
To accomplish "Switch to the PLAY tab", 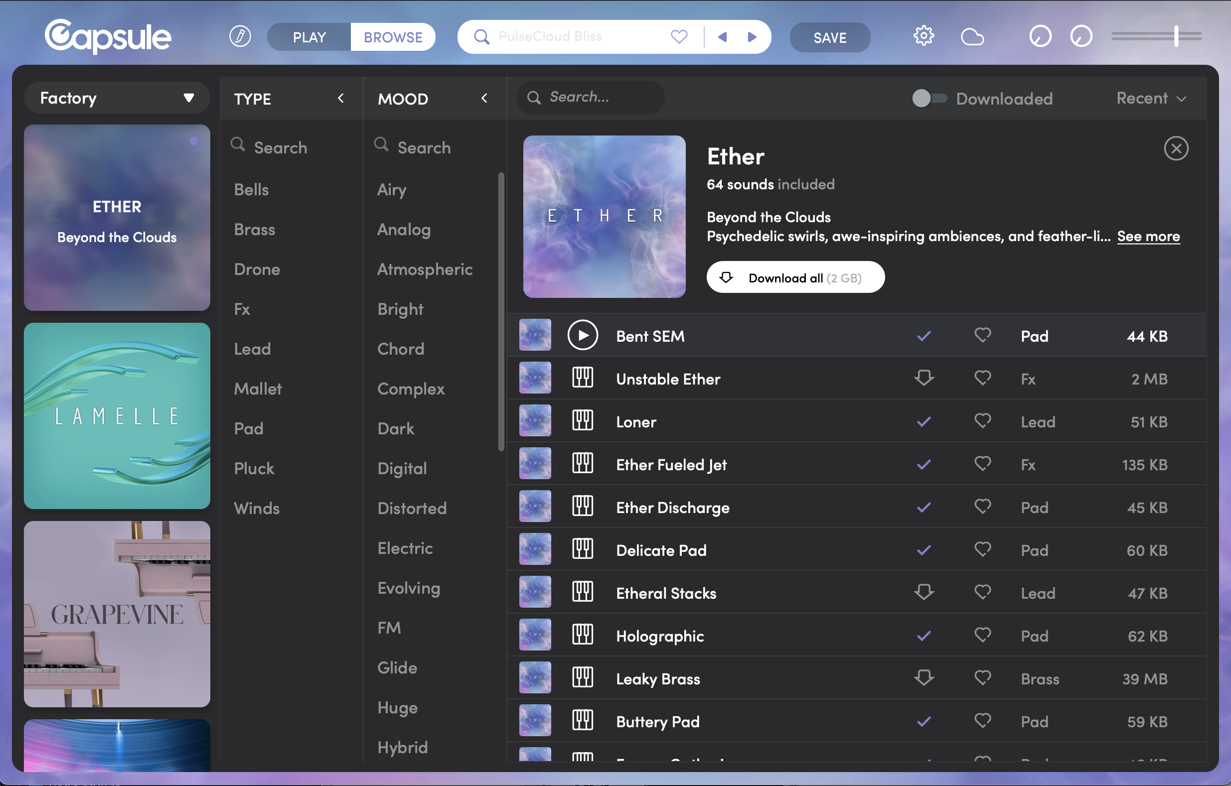I will (x=309, y=37).
